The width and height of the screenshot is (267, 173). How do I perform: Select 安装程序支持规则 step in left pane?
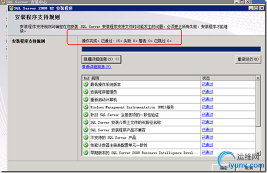point(28,41)
